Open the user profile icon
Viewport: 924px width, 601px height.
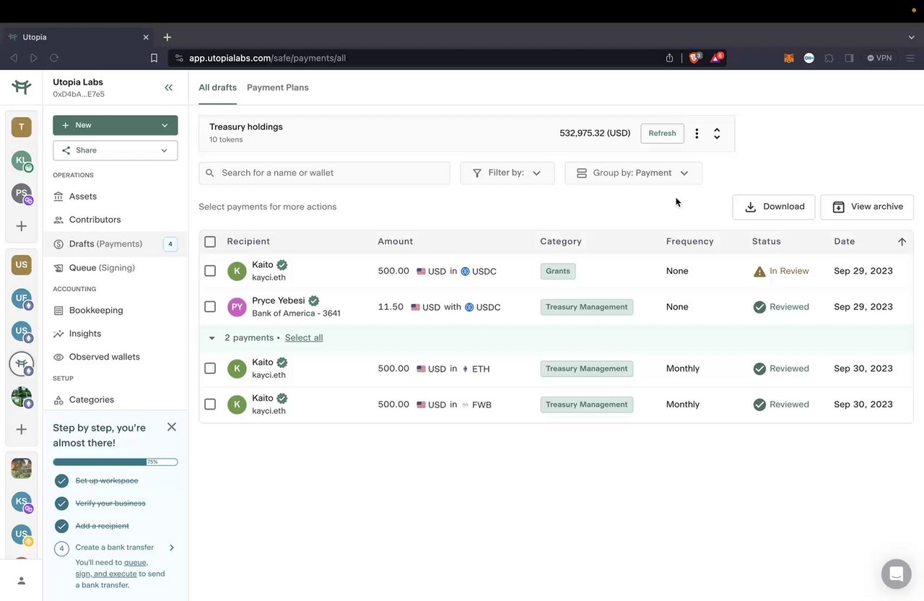coord(21,581)
